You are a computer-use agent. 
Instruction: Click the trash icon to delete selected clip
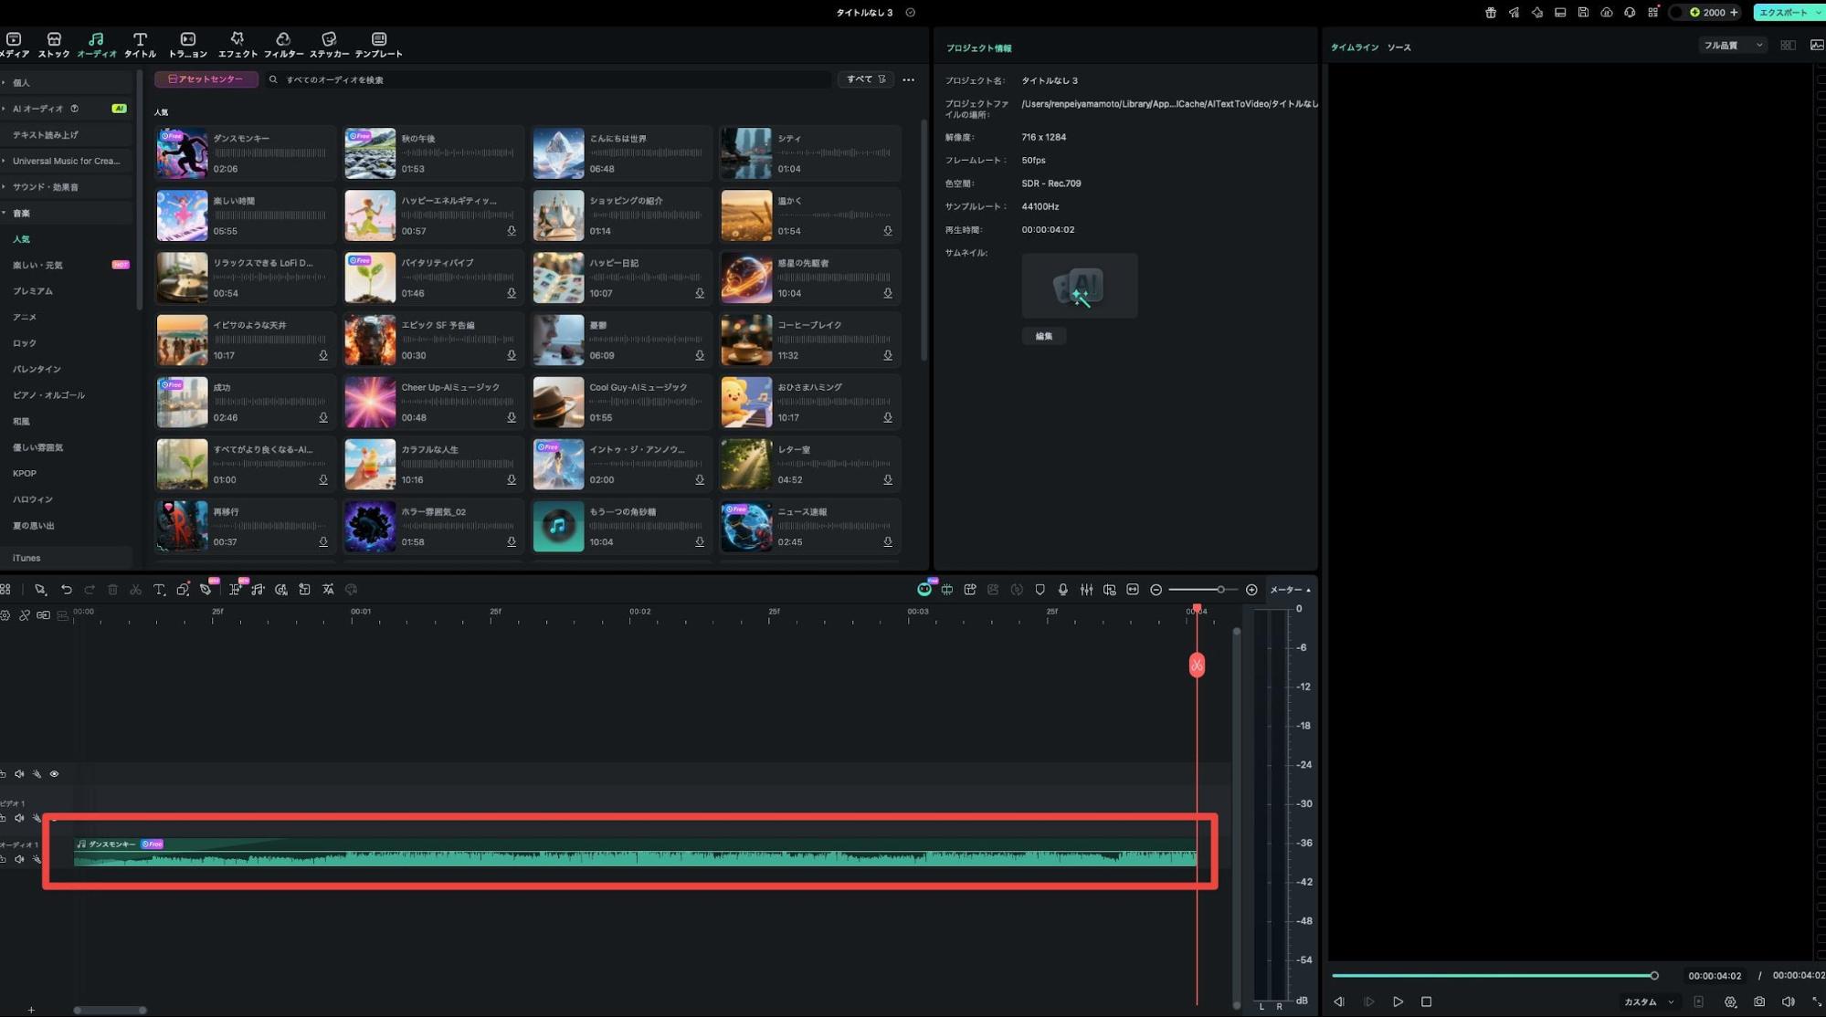112,589
